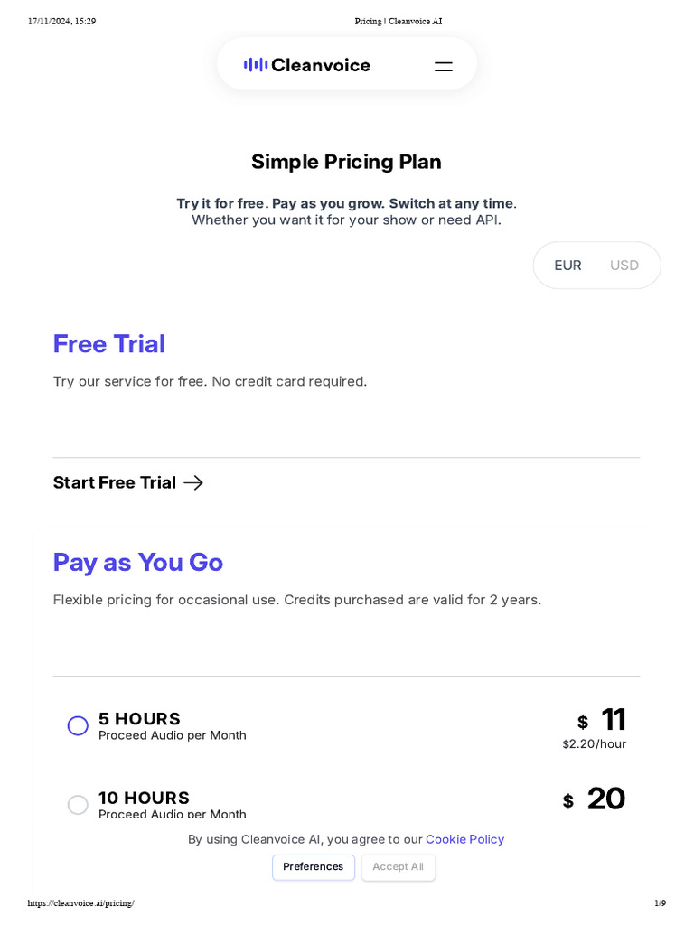Switch currency to EUR
The height and width of the screenshot is (925, 694).
tap(567, 265)
